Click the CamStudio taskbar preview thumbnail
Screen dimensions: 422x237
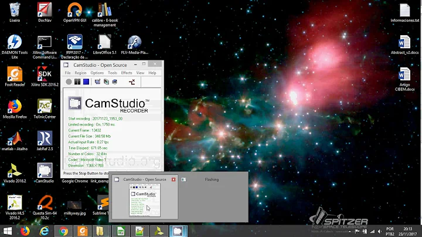(x=145, y=200)
